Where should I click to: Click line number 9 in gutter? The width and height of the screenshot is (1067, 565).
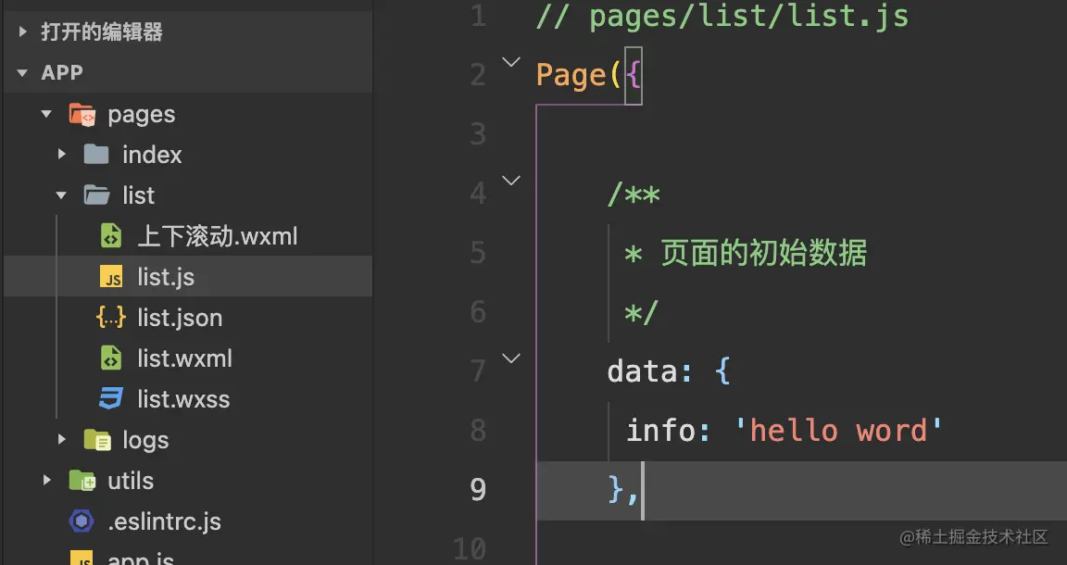478,489
